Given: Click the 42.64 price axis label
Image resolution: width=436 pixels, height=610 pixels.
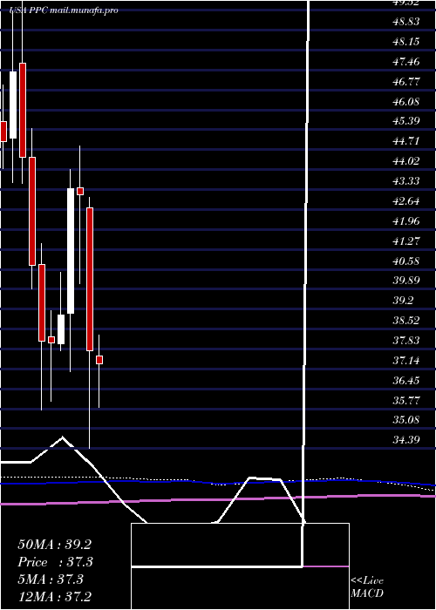Looking at the screenshot, I should pos(405,201).
